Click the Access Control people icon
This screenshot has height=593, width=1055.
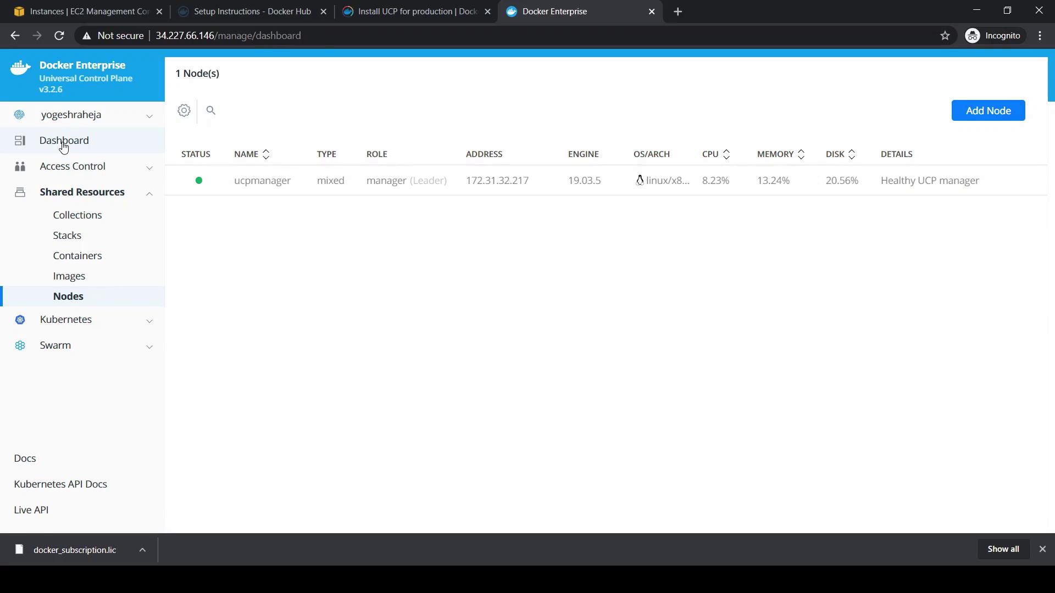[20, 166]
